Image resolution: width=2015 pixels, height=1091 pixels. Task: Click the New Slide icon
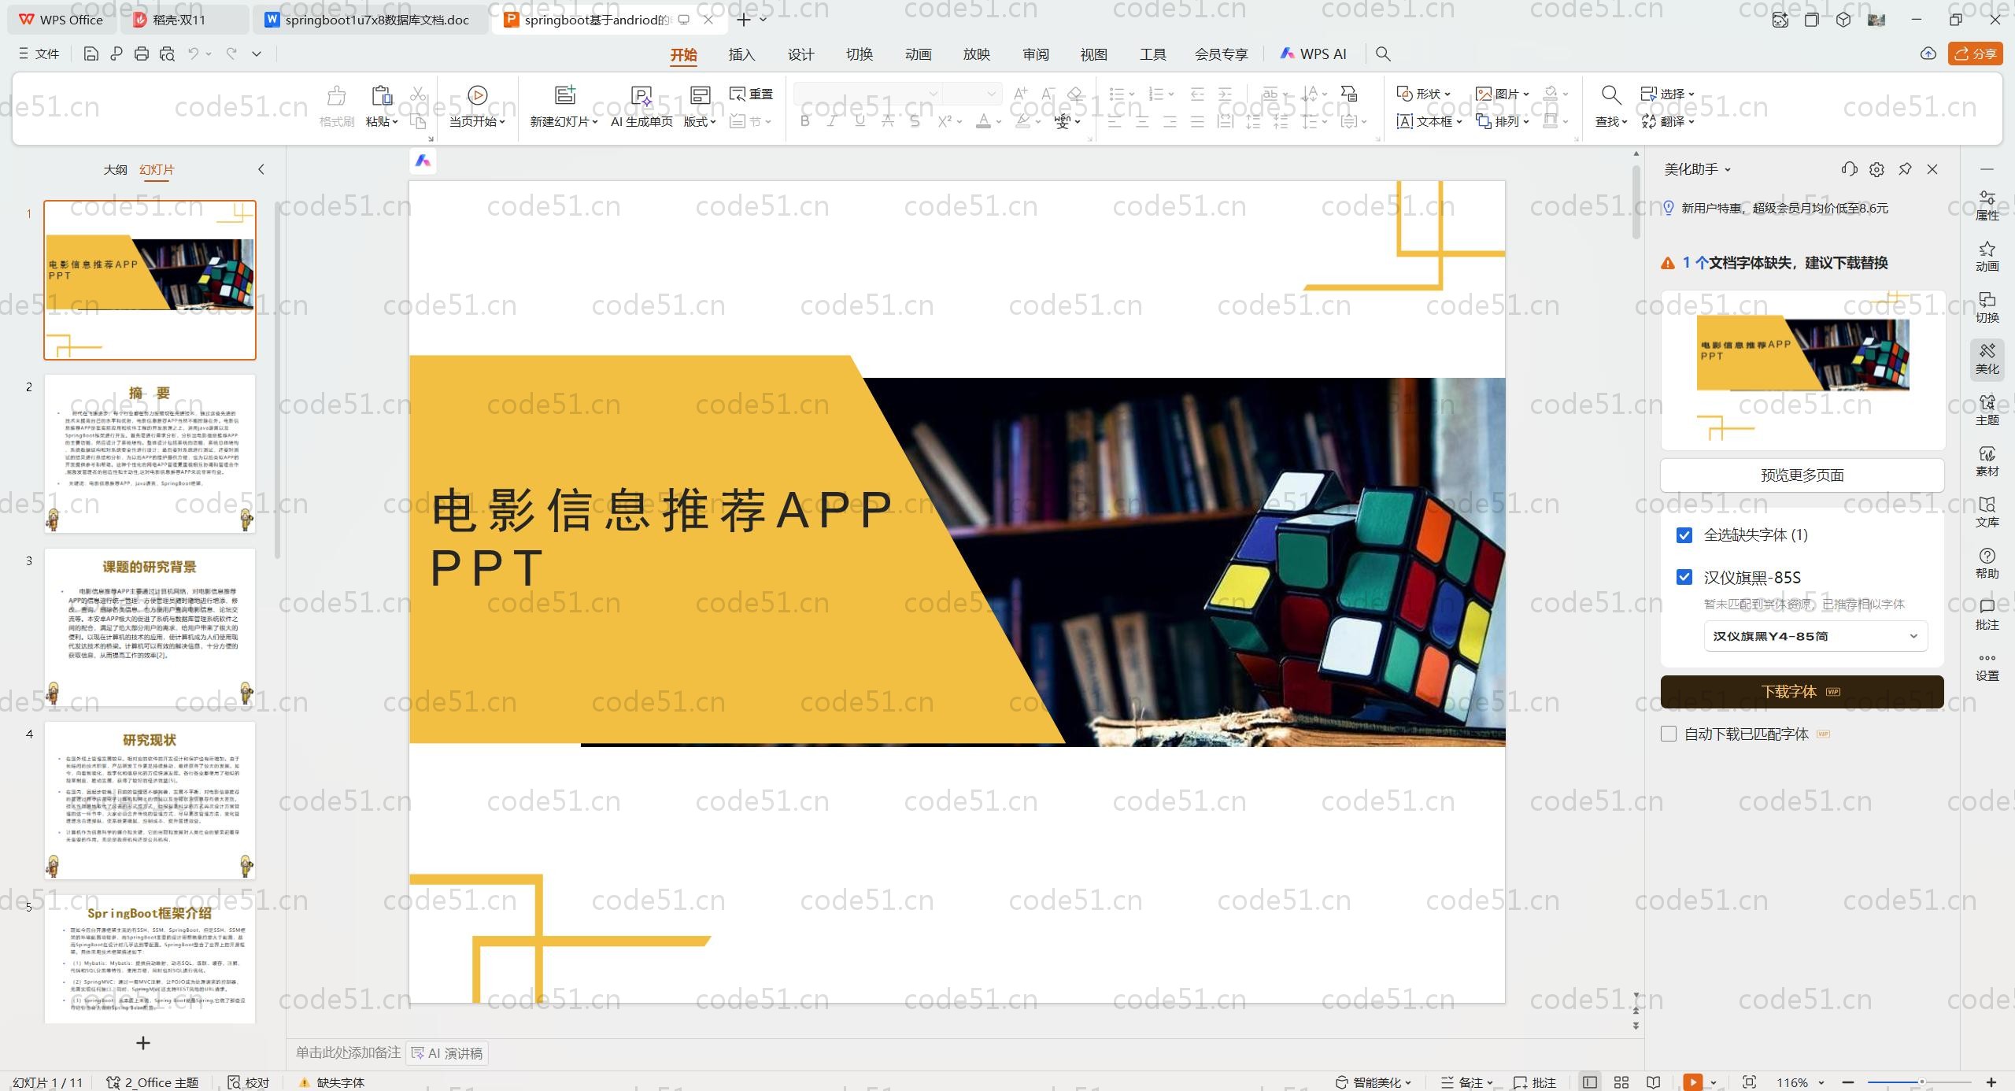[564, 95]
